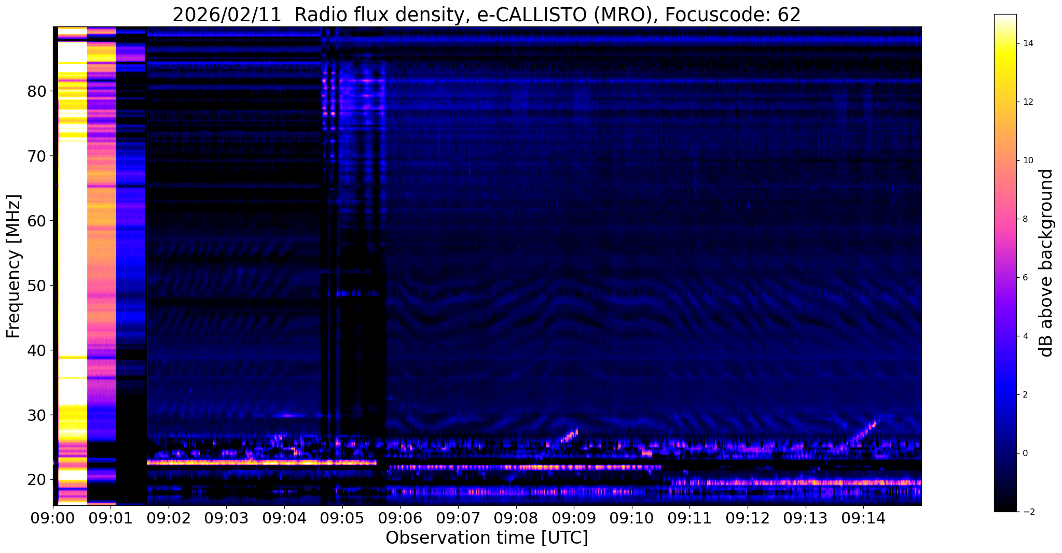The height and width of the screenshot is (553, 1062).
Task: Click the 09:09 time tick label
Action: click(x=574, y=517)
